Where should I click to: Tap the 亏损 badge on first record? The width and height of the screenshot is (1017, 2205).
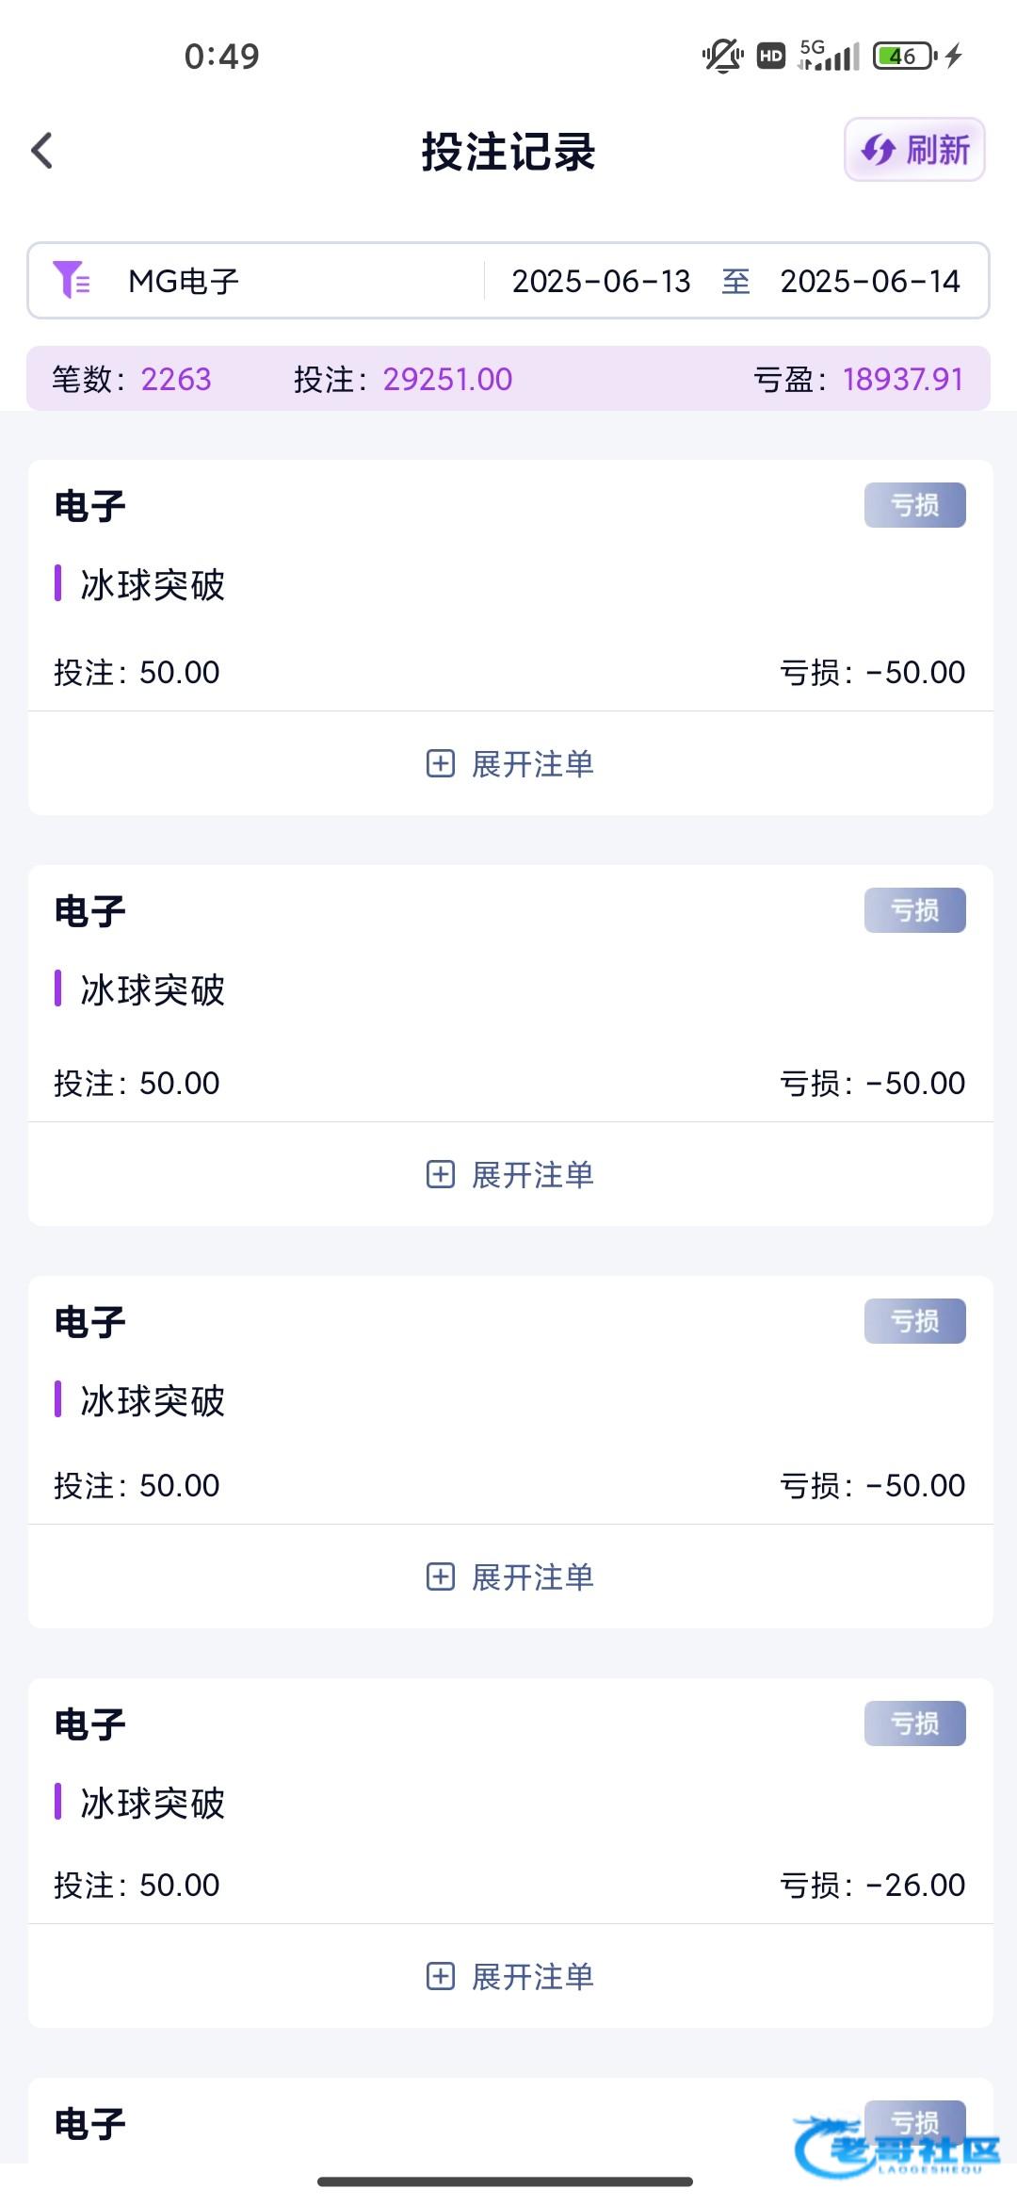(914, 505)
